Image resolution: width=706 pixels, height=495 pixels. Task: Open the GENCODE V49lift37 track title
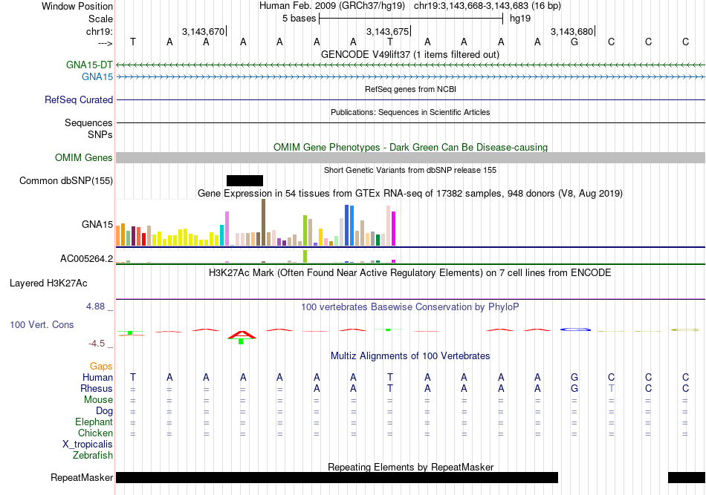point(410,54)
